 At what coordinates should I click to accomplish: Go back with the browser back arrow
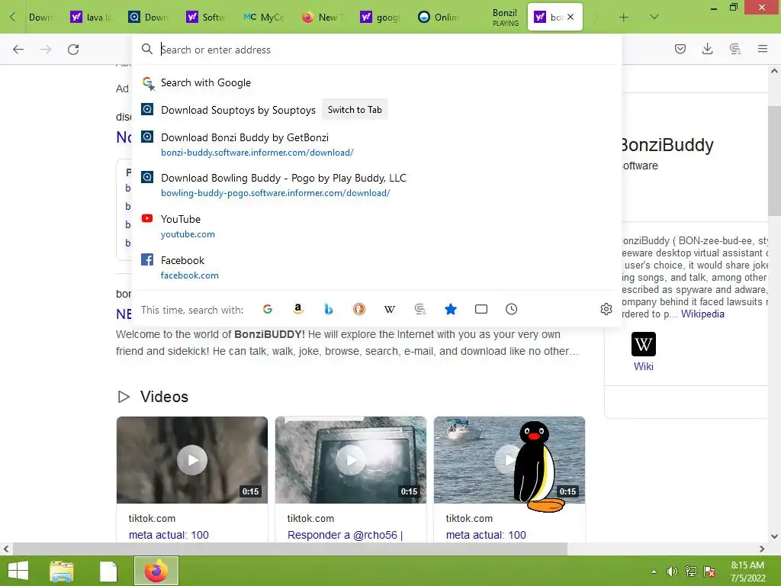click(x=18, y=50)
